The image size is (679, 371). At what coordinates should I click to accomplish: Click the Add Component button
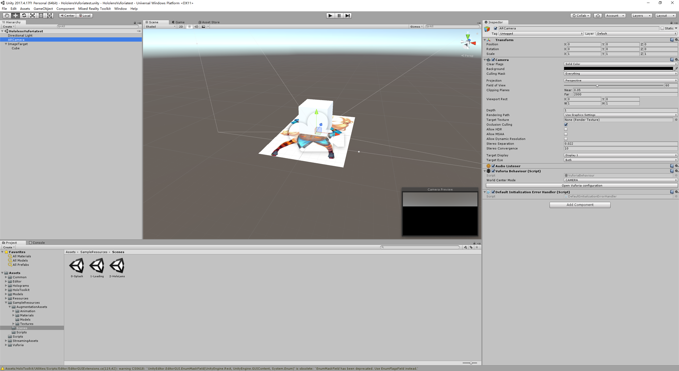pos(580,205)
